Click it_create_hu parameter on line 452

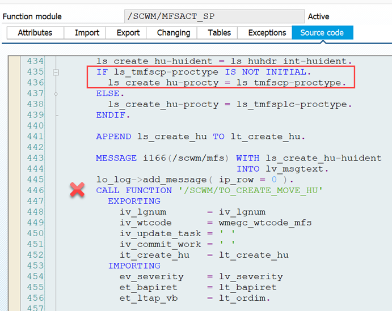pyautogui.click(x=154, y=255)
